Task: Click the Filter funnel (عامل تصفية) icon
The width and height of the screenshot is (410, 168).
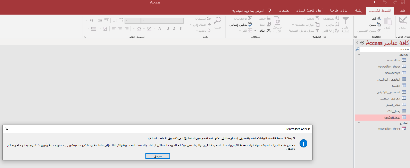Action: [346, 20]
